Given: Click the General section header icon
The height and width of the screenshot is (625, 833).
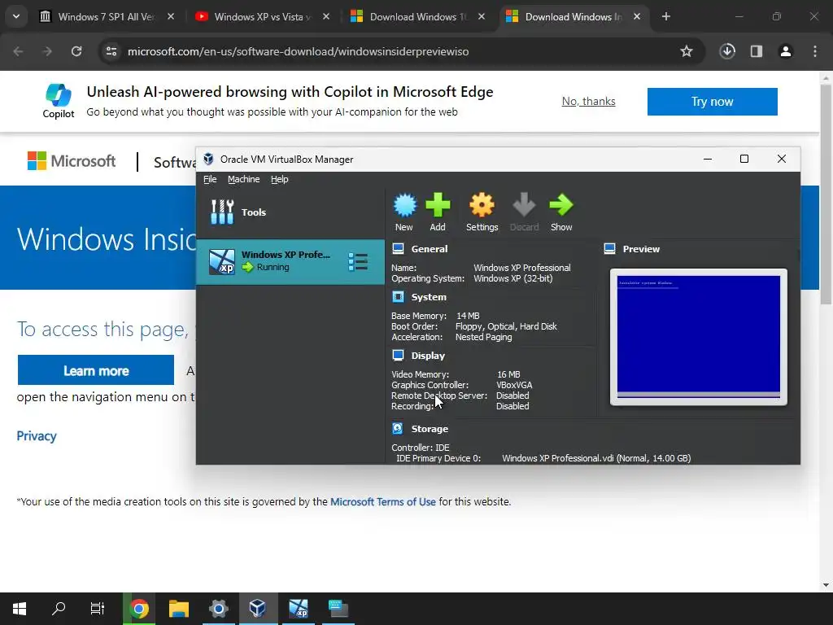Looking at the screenshot, I should click(398, 249).
